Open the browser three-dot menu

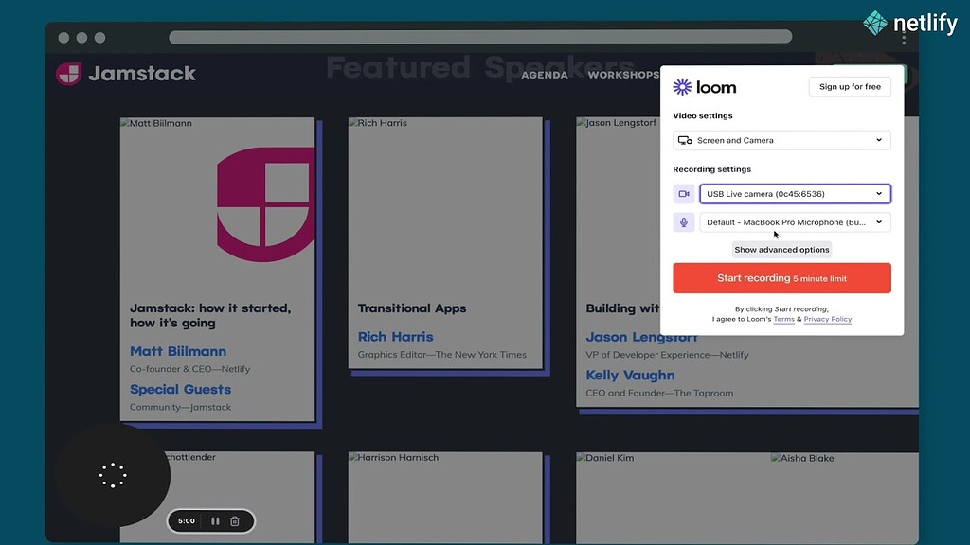[x=904, y=38]
